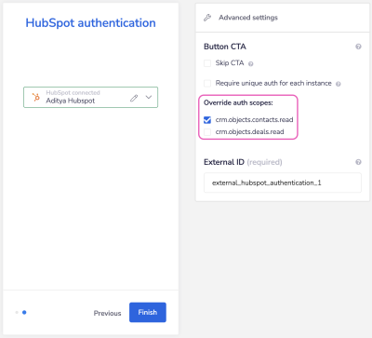
Task: Select the first step pagination dot
Action: point(17,312)
